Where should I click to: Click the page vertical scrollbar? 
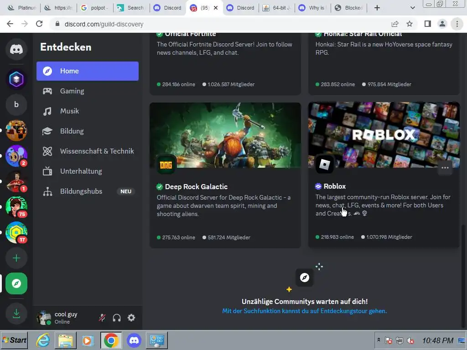(462, 276)
